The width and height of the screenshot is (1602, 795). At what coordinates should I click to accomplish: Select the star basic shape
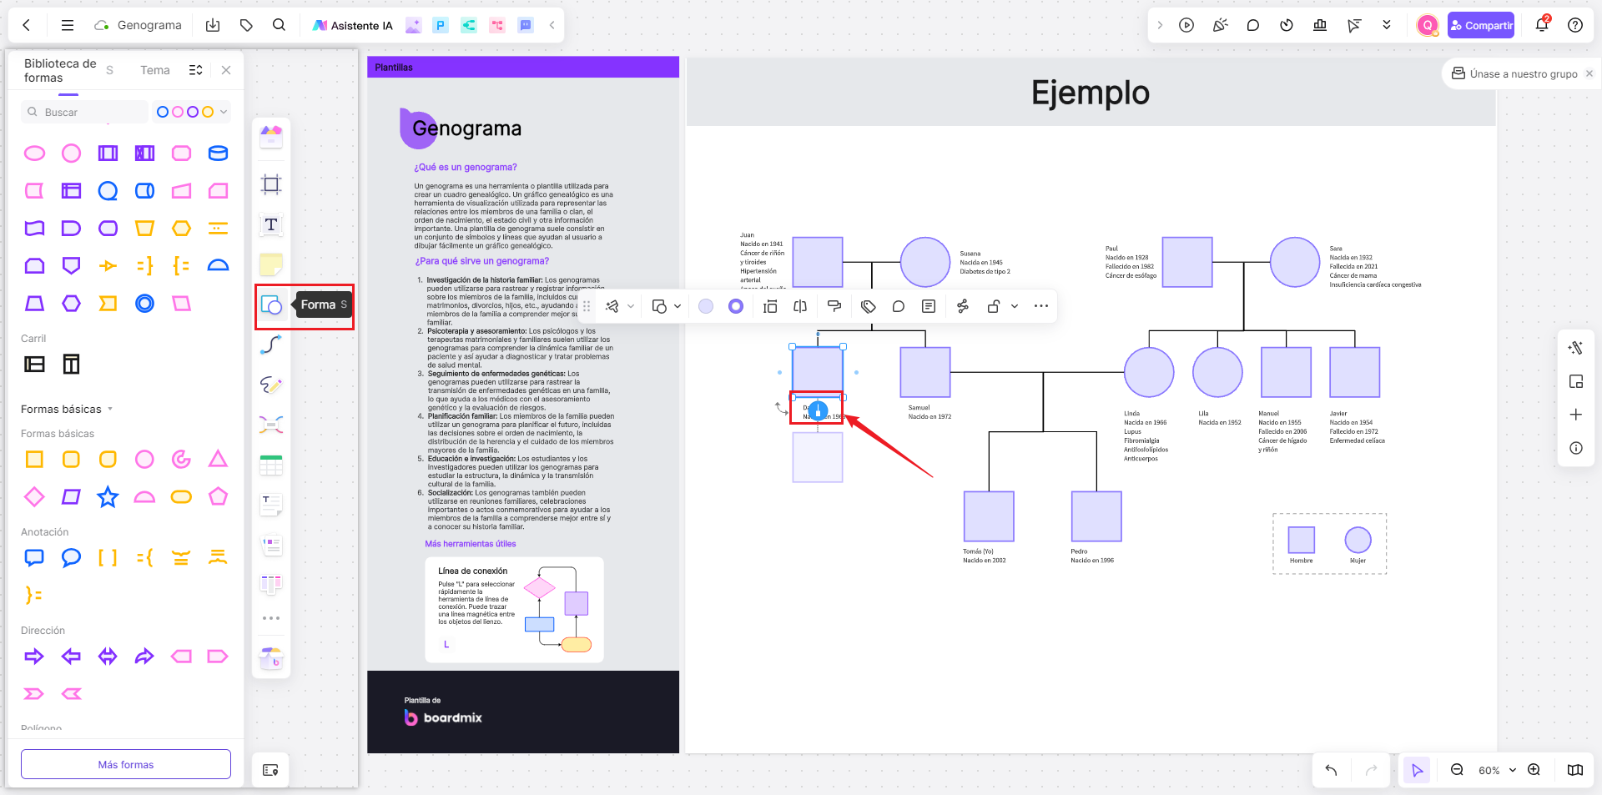108,497
